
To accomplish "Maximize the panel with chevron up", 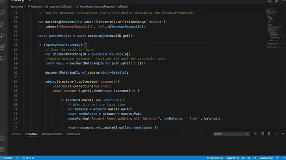I will coord(276,134).
